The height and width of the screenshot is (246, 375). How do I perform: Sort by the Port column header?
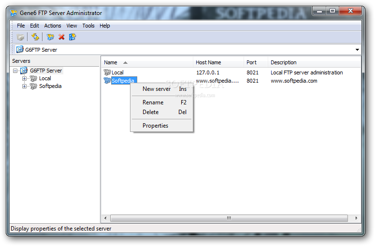pos(256,62)
